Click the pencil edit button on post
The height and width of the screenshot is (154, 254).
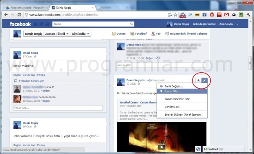pos(204,80)
